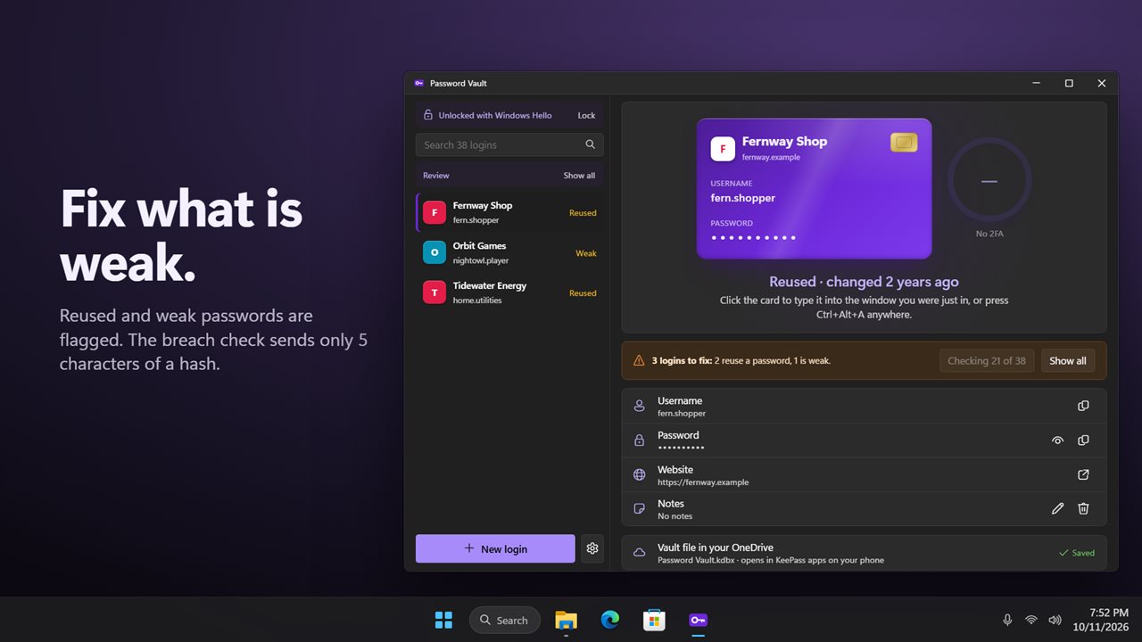Click the Password Vault taskbar icon
Image resolution: width=1142 pixels, height=642 pixels.
pyautogui.click(x=698, y=620)
